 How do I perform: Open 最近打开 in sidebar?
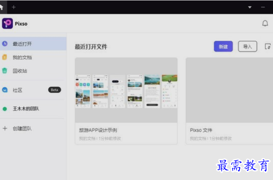click(x=33, y=44)
